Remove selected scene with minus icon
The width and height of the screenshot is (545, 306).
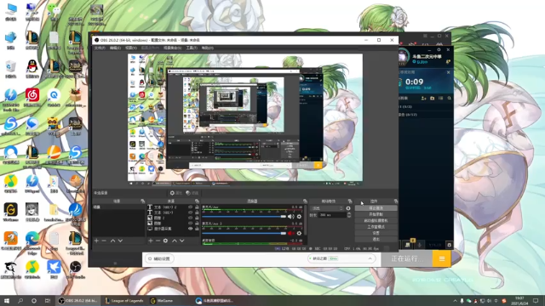tap(104, 241)
